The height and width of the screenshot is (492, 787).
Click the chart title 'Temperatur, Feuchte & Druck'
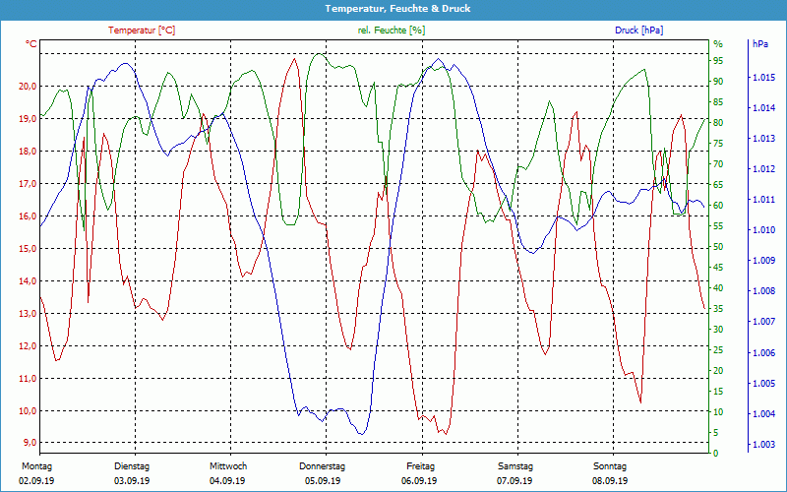coord(397,9)
